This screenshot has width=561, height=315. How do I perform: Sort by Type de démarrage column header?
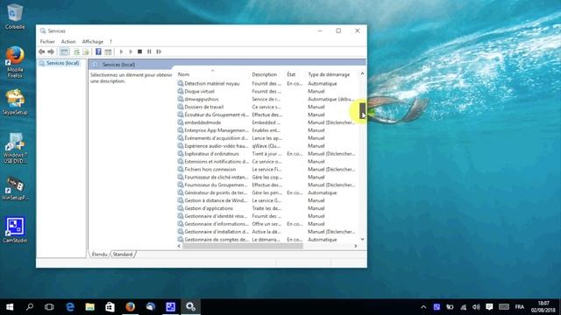tap(331, 74)
